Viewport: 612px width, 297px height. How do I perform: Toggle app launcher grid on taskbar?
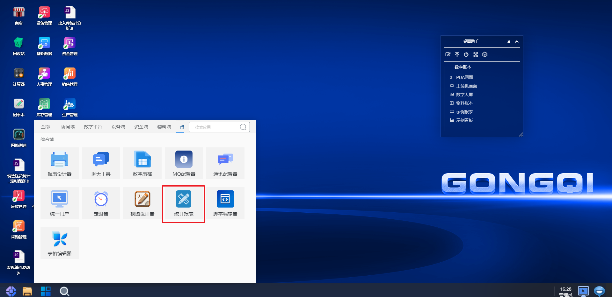pyautogui.click(x=46, y=291)
